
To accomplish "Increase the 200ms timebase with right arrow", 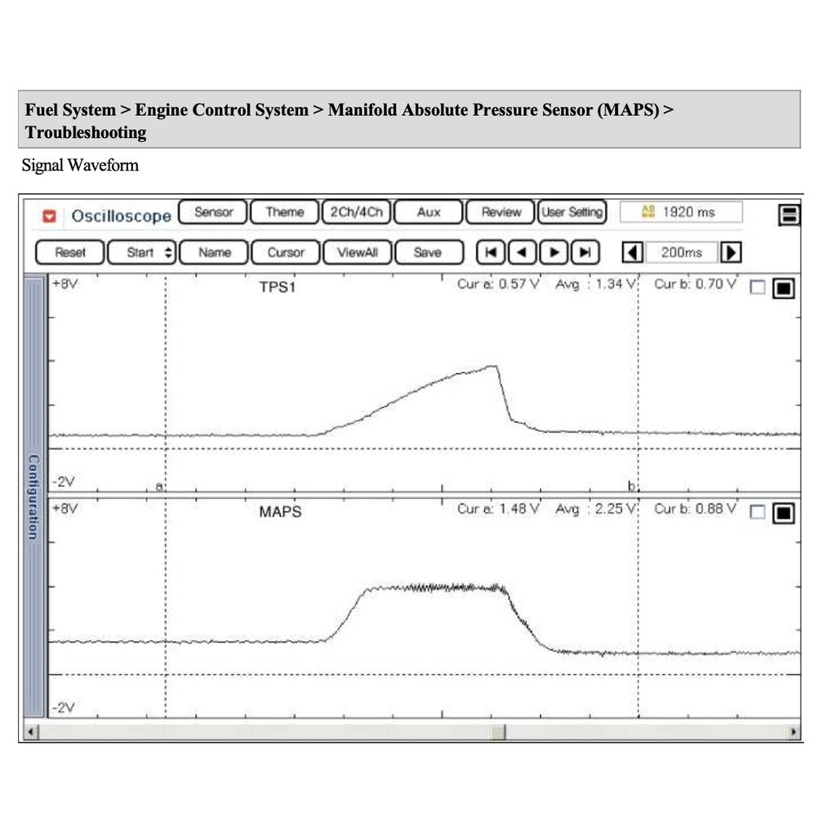I will pyautogui.click(x=732, y=252).
